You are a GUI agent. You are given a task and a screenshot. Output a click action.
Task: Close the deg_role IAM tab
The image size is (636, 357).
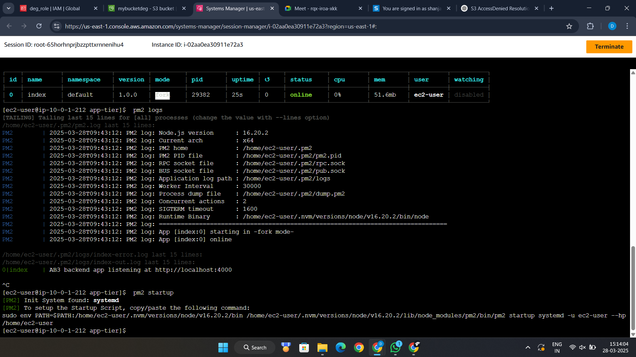tap(95, 9)
